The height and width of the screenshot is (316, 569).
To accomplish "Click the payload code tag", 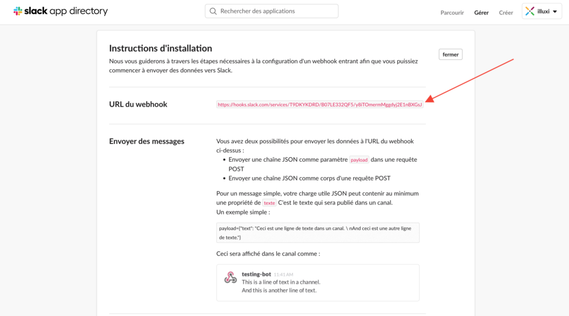I will tap(359, 159).
